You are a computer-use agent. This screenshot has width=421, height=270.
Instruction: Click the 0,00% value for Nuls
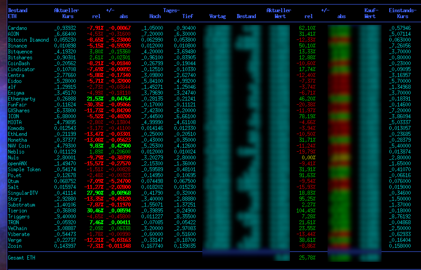tap(308, 158)
